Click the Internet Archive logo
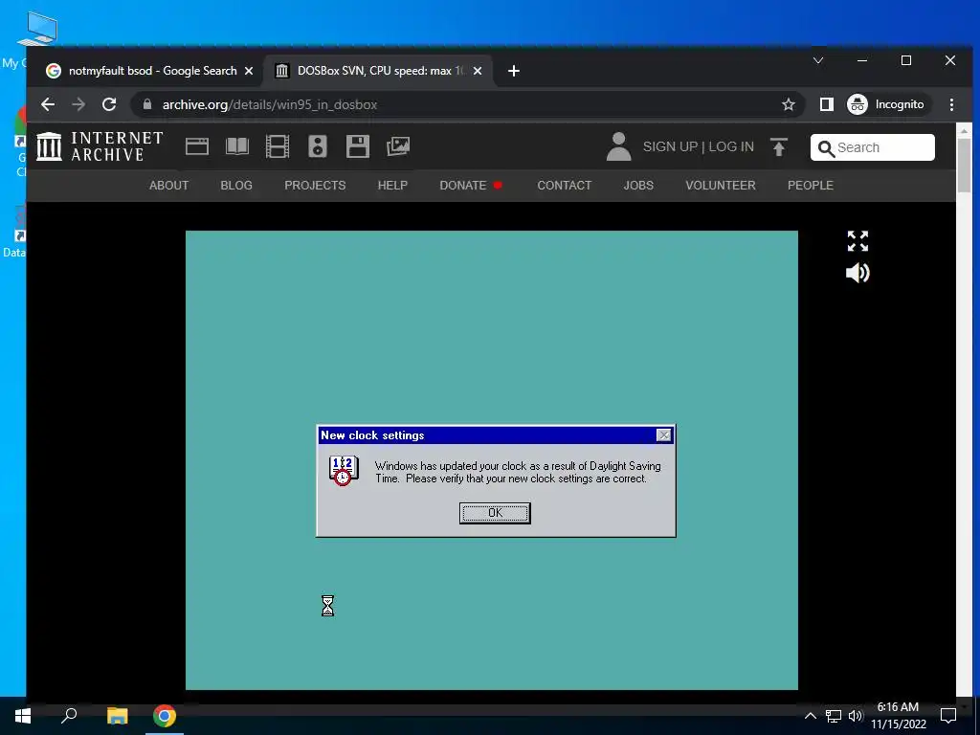Image resolution: width=980 pixels, height=735 pixels. (x=100, y=146)
